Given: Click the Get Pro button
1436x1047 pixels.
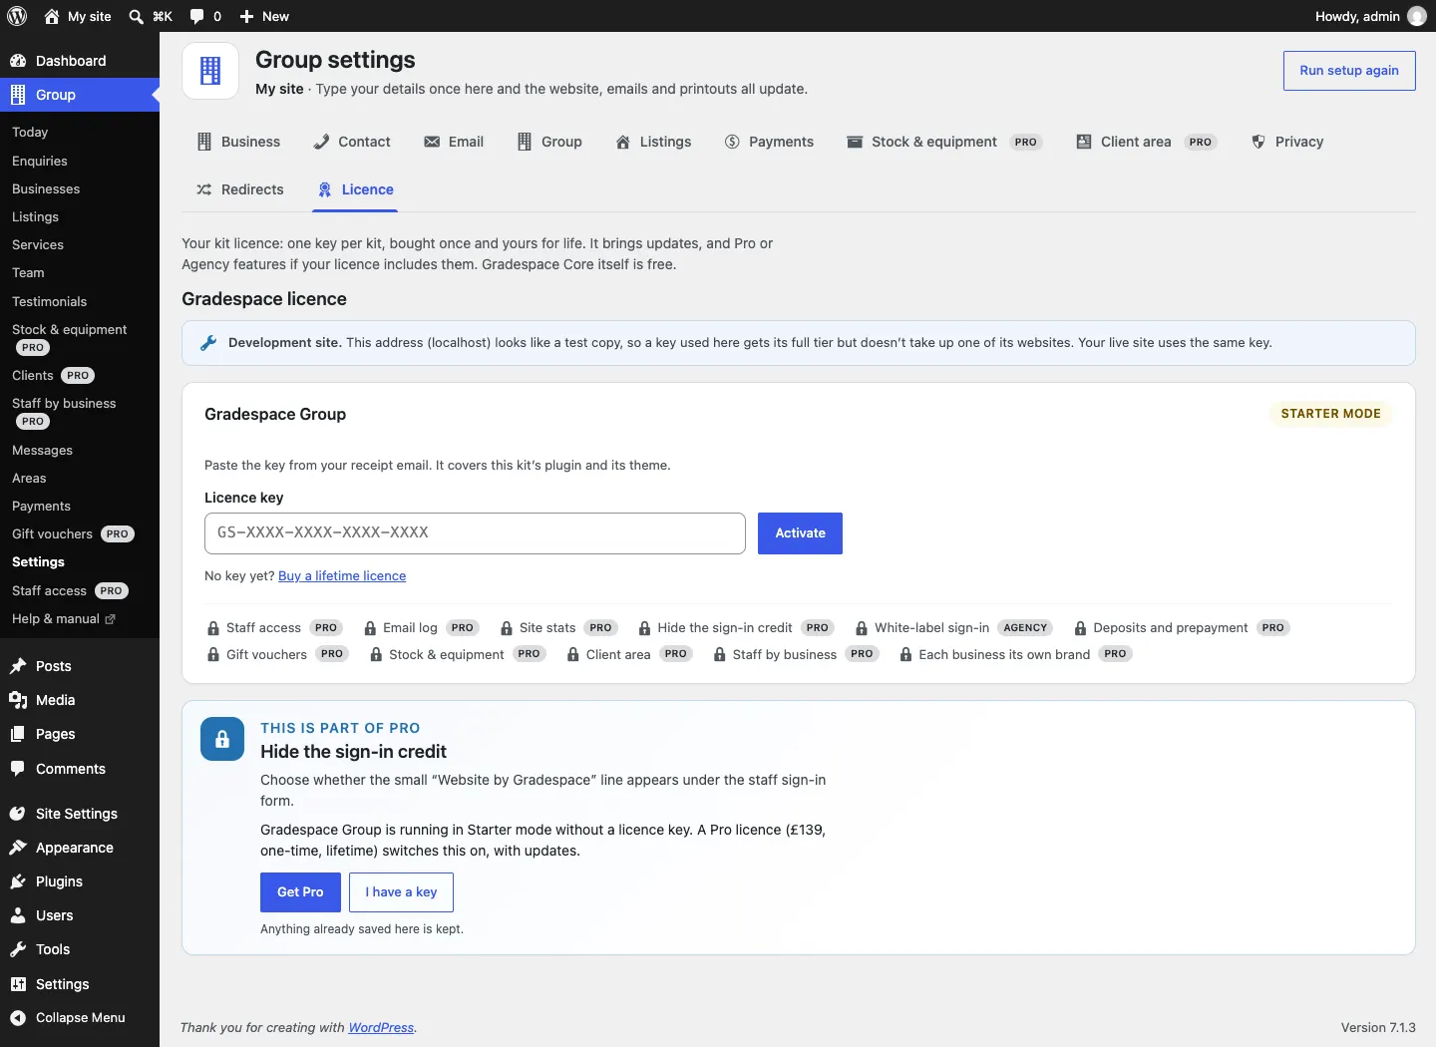Looking at the screenshot, I should tap(300, 892).
